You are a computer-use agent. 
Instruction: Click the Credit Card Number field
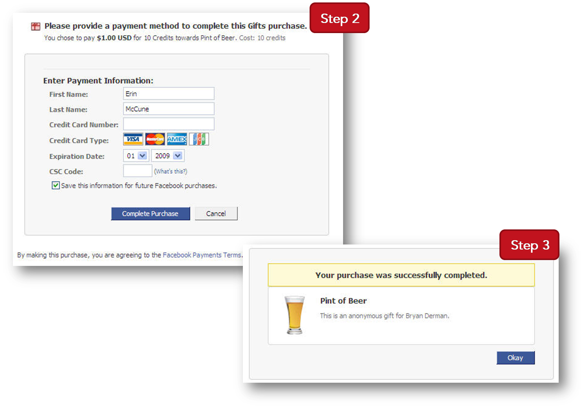[x=169, y=124]
